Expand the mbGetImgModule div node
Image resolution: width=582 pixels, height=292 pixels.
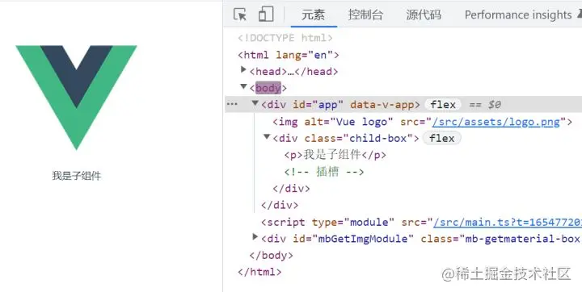(255, 237)
